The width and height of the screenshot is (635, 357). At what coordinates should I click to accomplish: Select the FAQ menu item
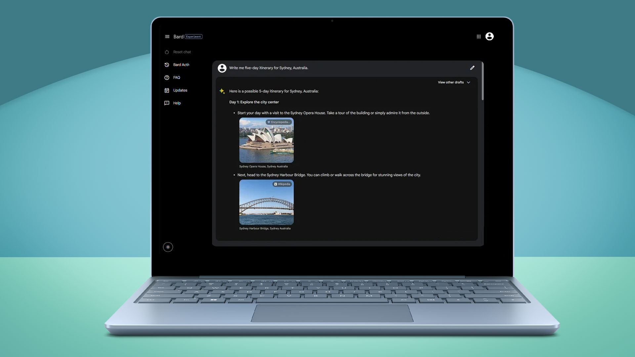(x=176, y=78)
